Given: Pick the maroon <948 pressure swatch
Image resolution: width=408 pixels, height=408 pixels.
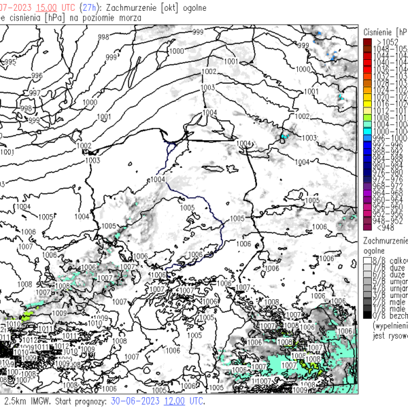Looking at the screenshot, I should pos(367,227).
